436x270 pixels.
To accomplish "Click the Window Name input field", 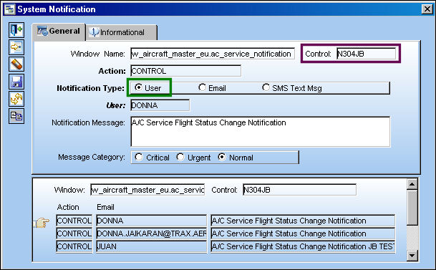I will coord(213,54).
